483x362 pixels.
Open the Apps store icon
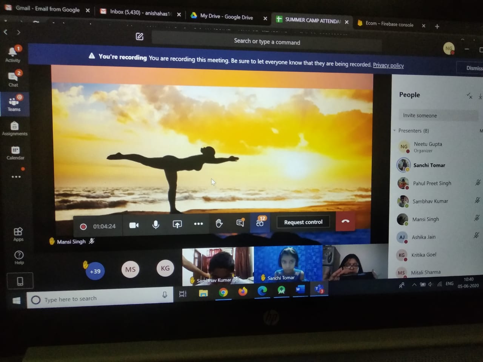click(x=18, y=234)
